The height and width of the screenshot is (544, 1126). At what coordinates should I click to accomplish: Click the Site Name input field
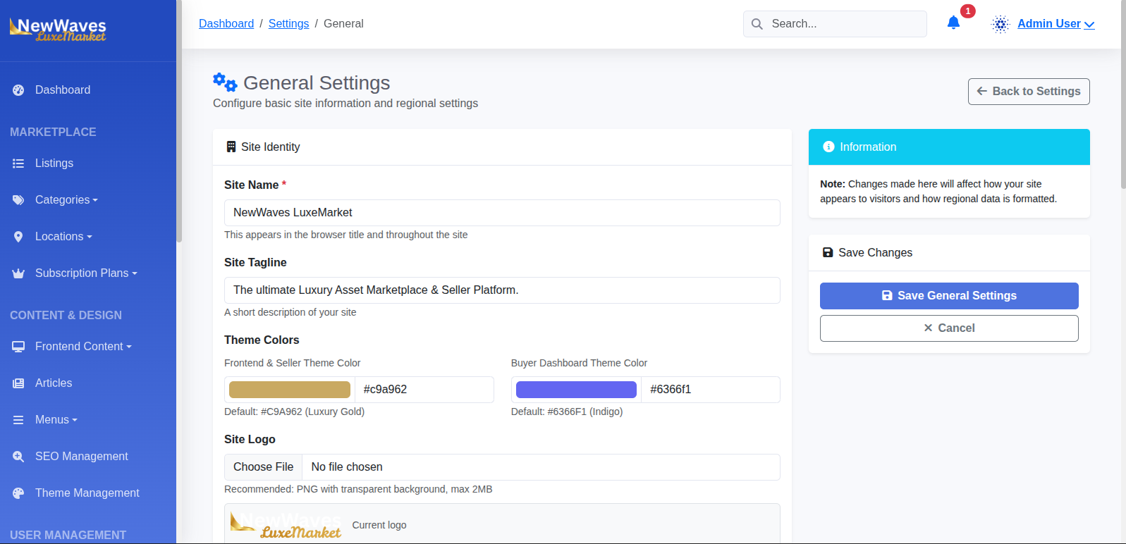point(502,213)
